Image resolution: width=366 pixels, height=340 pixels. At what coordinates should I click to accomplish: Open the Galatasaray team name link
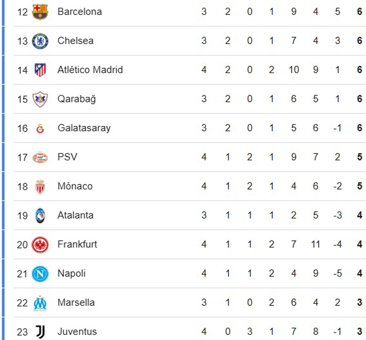(x=84, y=128)
